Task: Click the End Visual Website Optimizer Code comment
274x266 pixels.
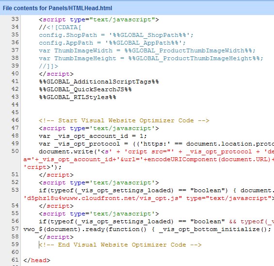Action: (x=120, y=245)
